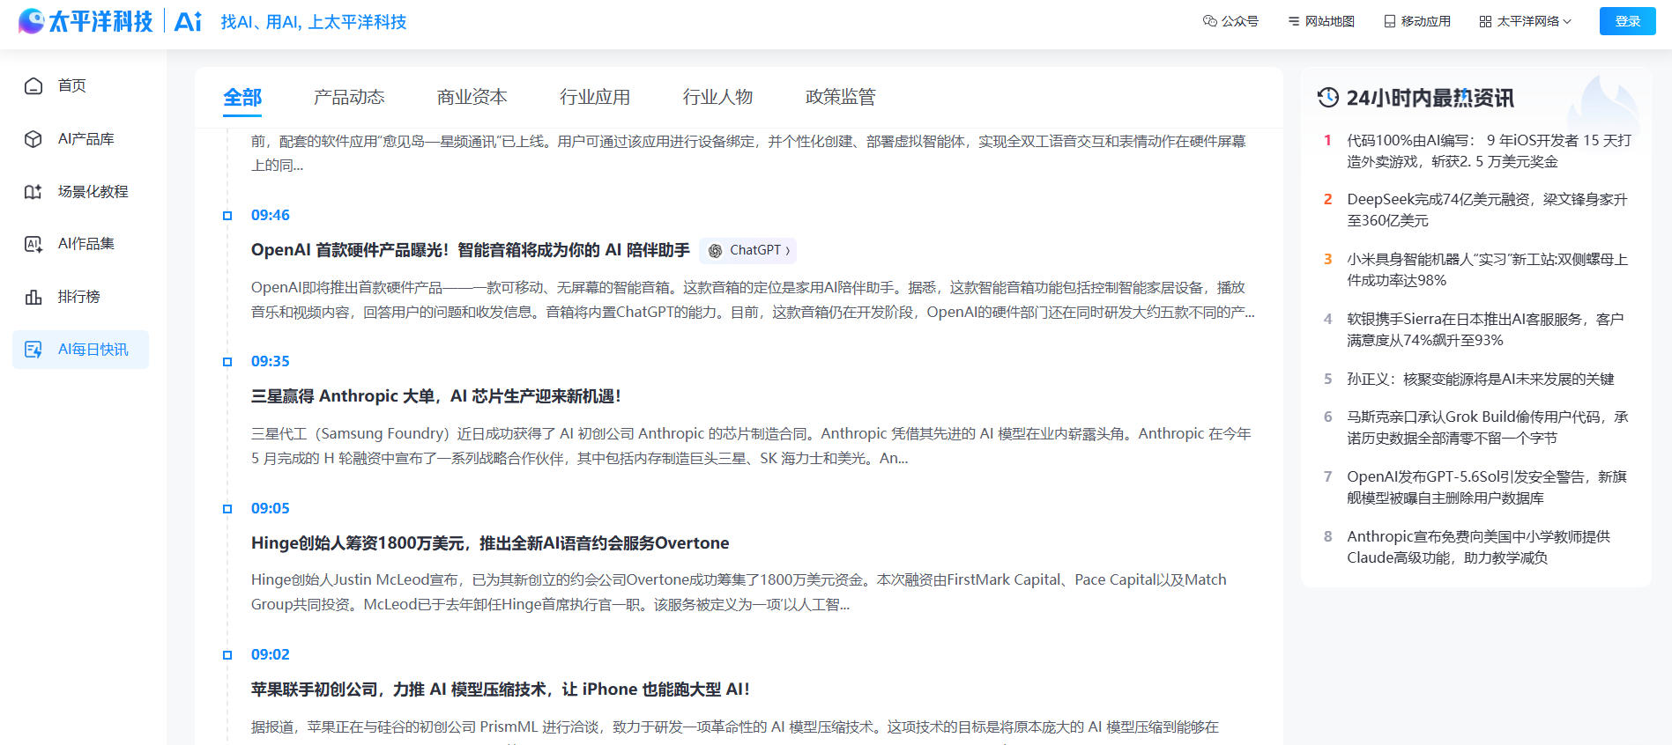Select AI每日快讯 in the sidebar

pyautogui.click(x=81, y=350)
